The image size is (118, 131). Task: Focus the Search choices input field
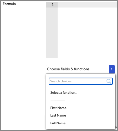81,81
